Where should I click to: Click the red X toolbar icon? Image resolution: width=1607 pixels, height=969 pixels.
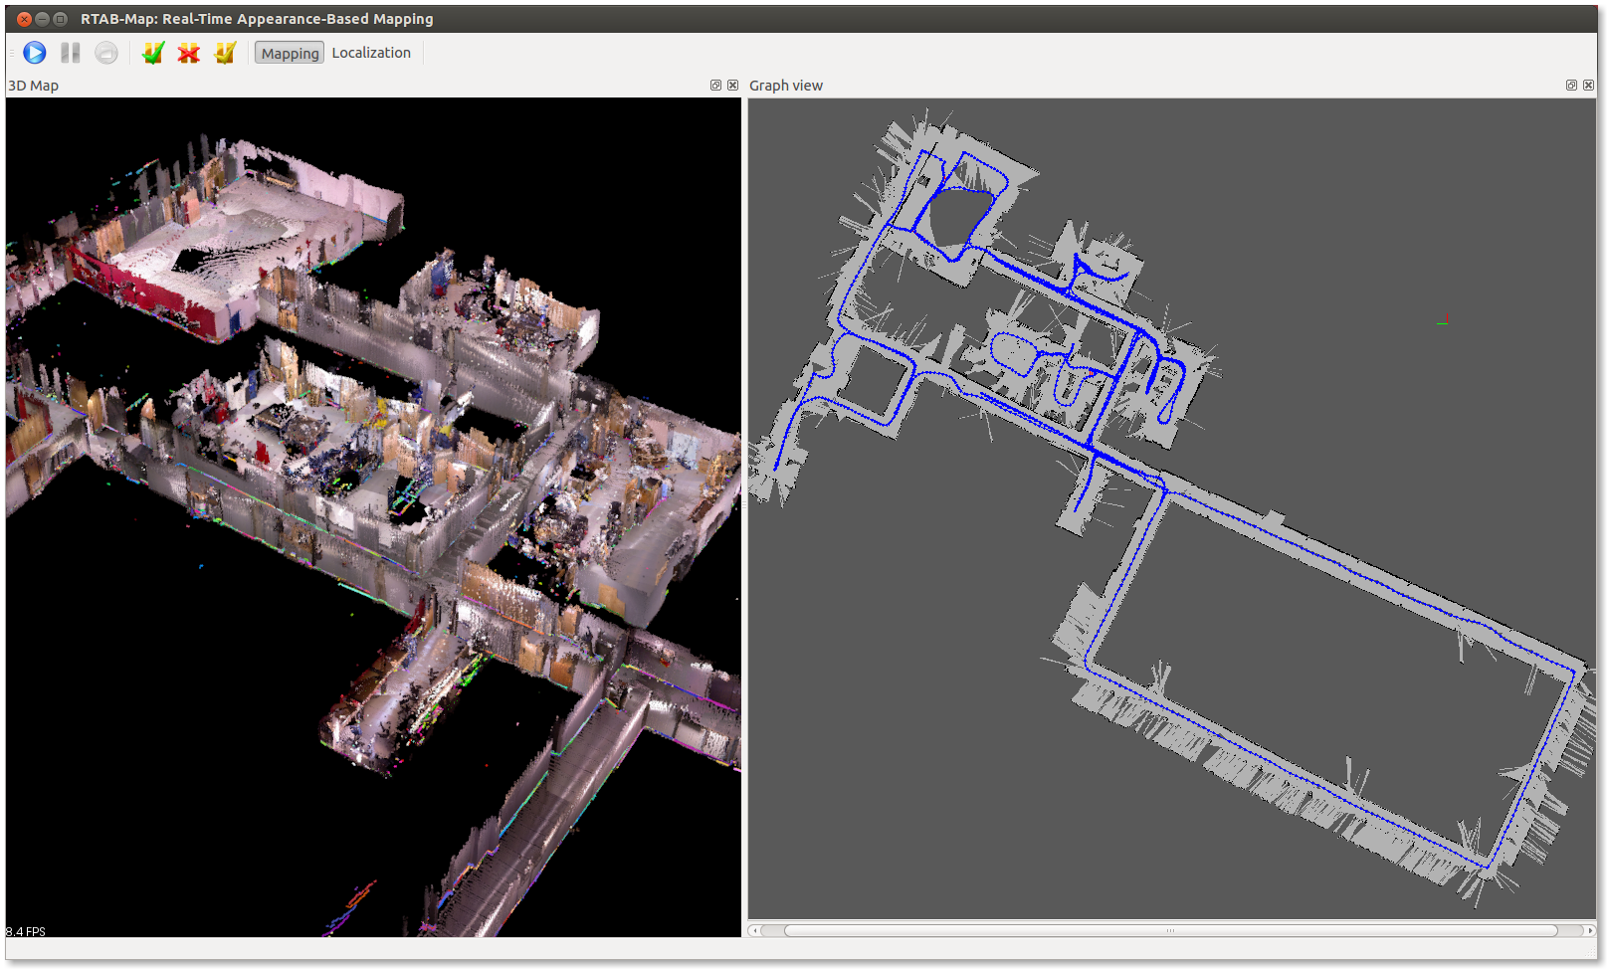pos(188,53)
